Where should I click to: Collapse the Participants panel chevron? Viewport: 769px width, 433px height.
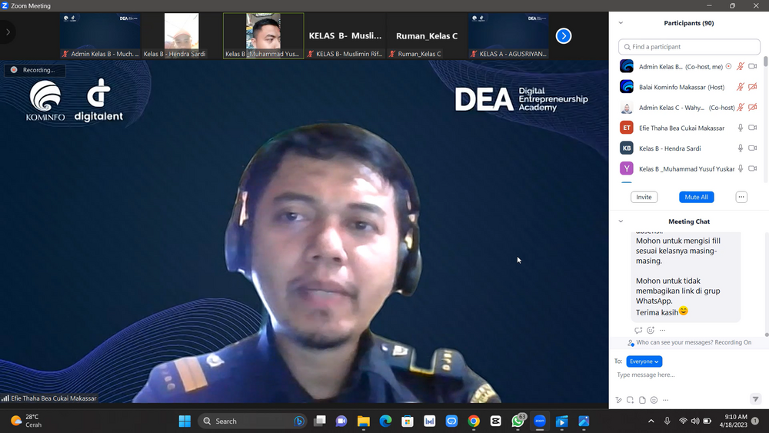(621, 23)
